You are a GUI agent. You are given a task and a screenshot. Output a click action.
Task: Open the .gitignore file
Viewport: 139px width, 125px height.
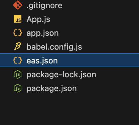tap(44, 5)
